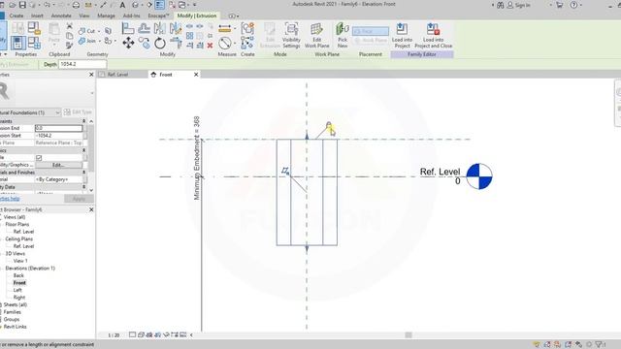The height and width of the screenshot is (349, 621).
Task: Switch to the Ref. Level view tab
Action: (x=117, y=75)
